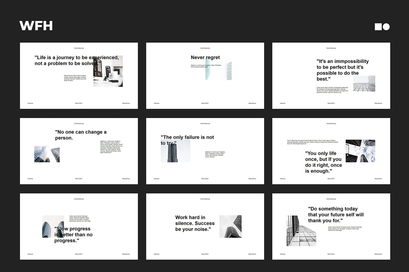Select the glass building photo on the 'Do something today' slide

click(x=301, y=231)
